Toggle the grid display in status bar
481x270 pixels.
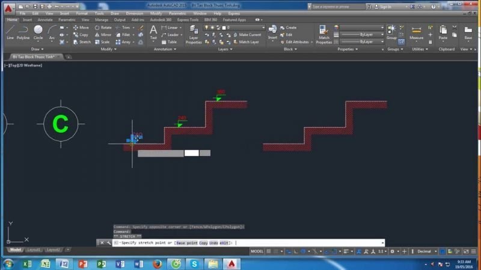click(269, 251)
